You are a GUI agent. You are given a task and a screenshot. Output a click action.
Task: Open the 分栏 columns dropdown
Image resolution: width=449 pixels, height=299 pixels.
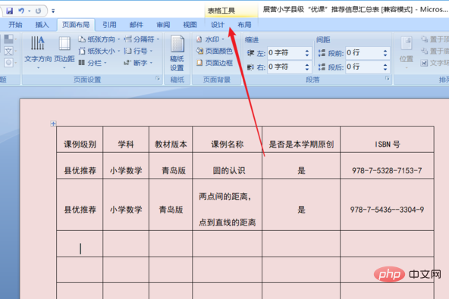(93, 63)
